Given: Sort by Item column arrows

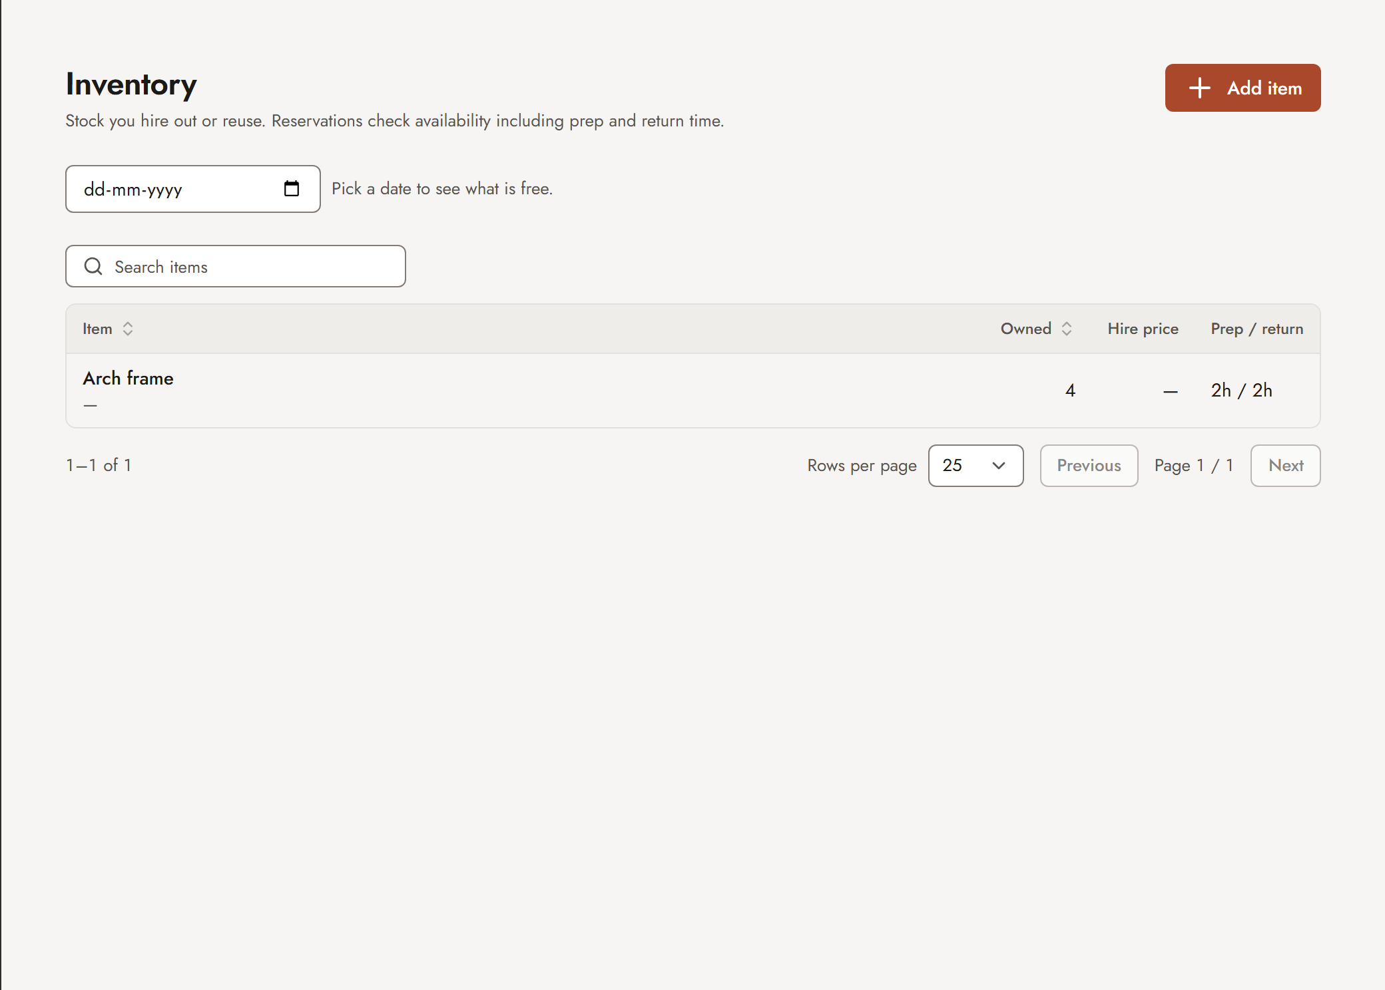Looking at the screenshot, I should point(128,329).
